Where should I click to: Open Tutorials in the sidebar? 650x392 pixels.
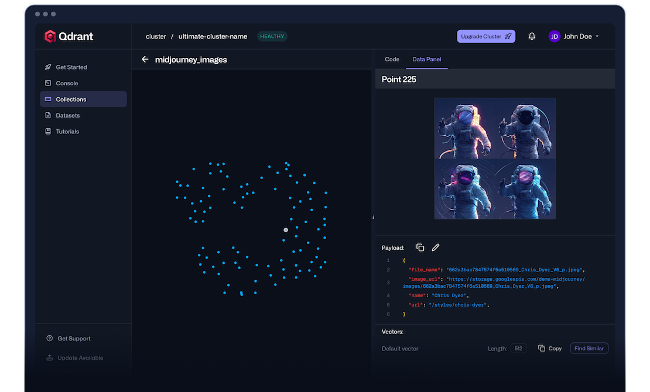(x=67, y=132)
